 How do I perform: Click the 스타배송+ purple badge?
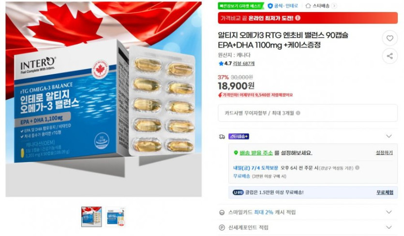(x=239, y=136)
